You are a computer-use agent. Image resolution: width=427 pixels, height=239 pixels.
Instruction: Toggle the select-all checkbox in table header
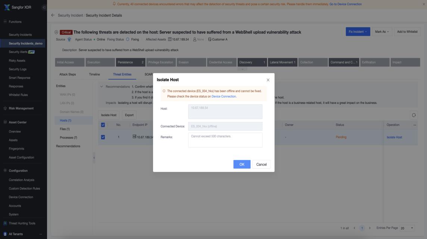[103, 125]
